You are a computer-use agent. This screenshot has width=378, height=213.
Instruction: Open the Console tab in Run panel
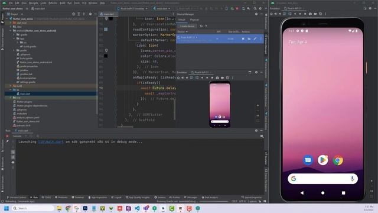click(17, 136)
